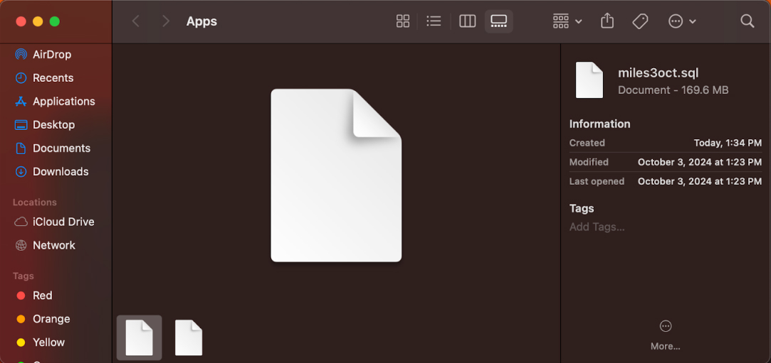Open AirDrop in the sidebar
The width and height of the screenshot is (771, 363).
coord(51,55)
